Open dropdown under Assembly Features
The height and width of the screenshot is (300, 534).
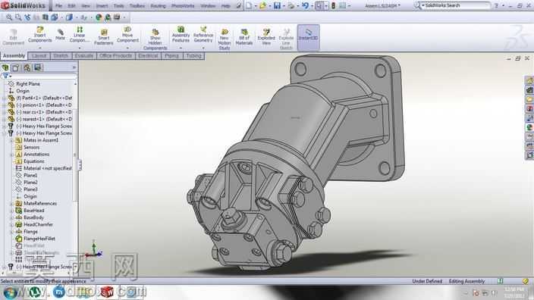click(181, 48)
